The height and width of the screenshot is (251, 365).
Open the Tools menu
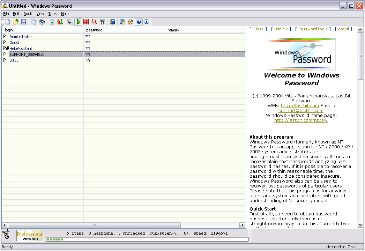pos(52,14)
